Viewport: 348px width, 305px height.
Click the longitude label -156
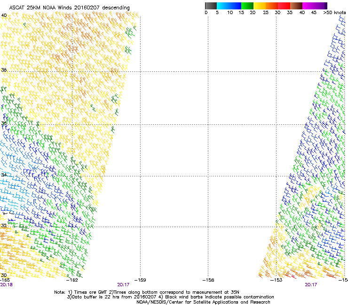pos(208,280)
